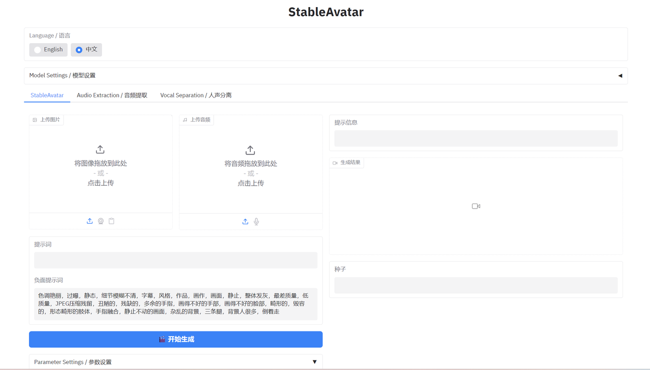
Task: Click the large upload arrow in audio box
Action: click(x=250, y=150)
